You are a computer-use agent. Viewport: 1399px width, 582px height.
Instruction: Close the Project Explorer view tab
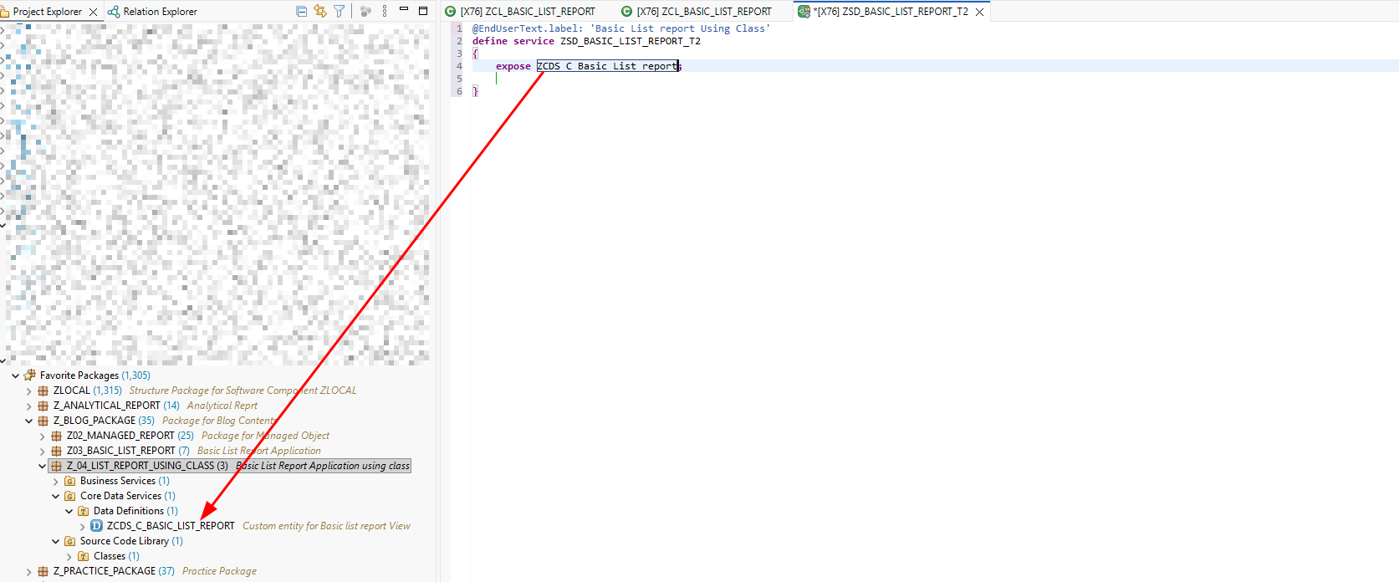[93, 12]
